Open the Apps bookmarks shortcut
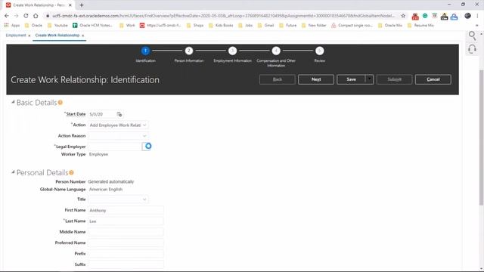This screenshot has height=272, width=484. click(x=12, y=25)
